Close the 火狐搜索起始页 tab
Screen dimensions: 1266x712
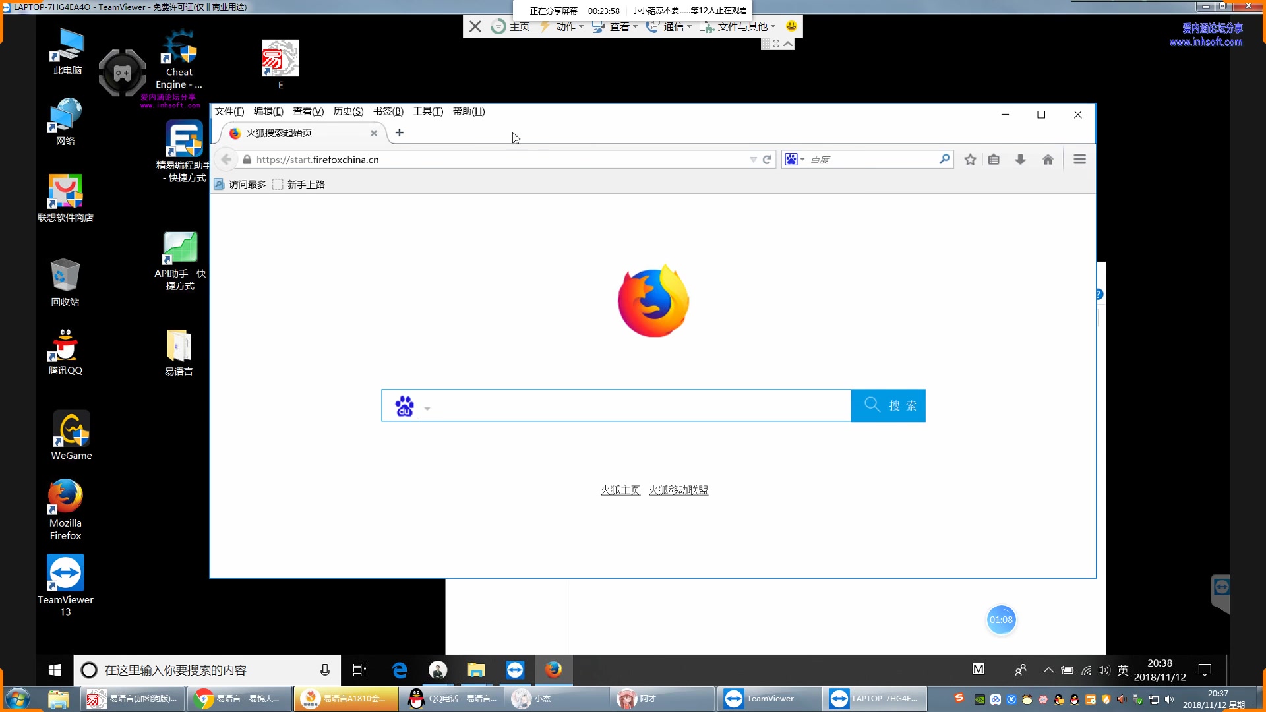coord(374,133)
